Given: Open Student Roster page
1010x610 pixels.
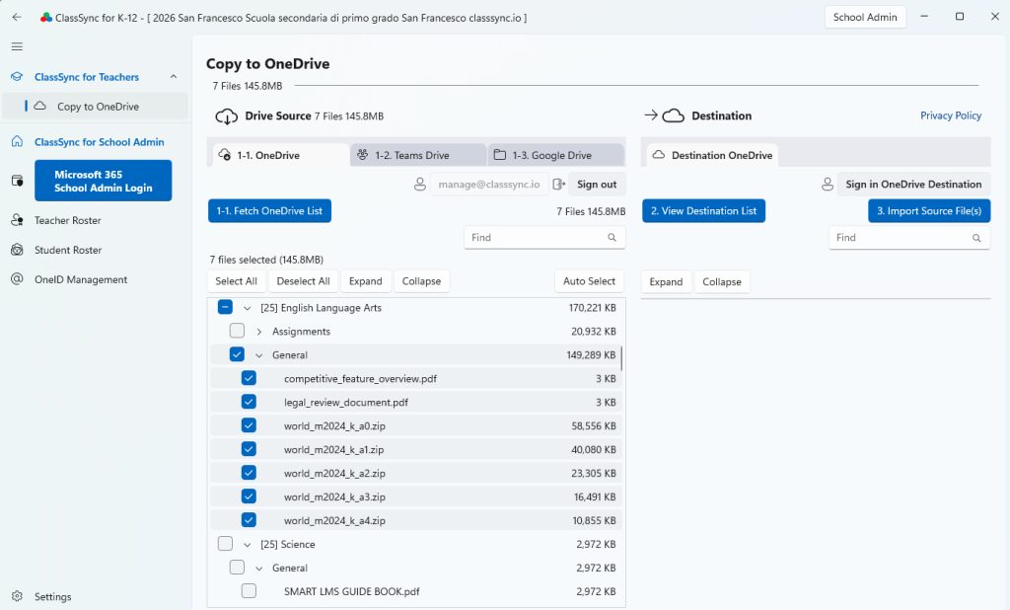Looking at the screenshot, I should (68, 250).
